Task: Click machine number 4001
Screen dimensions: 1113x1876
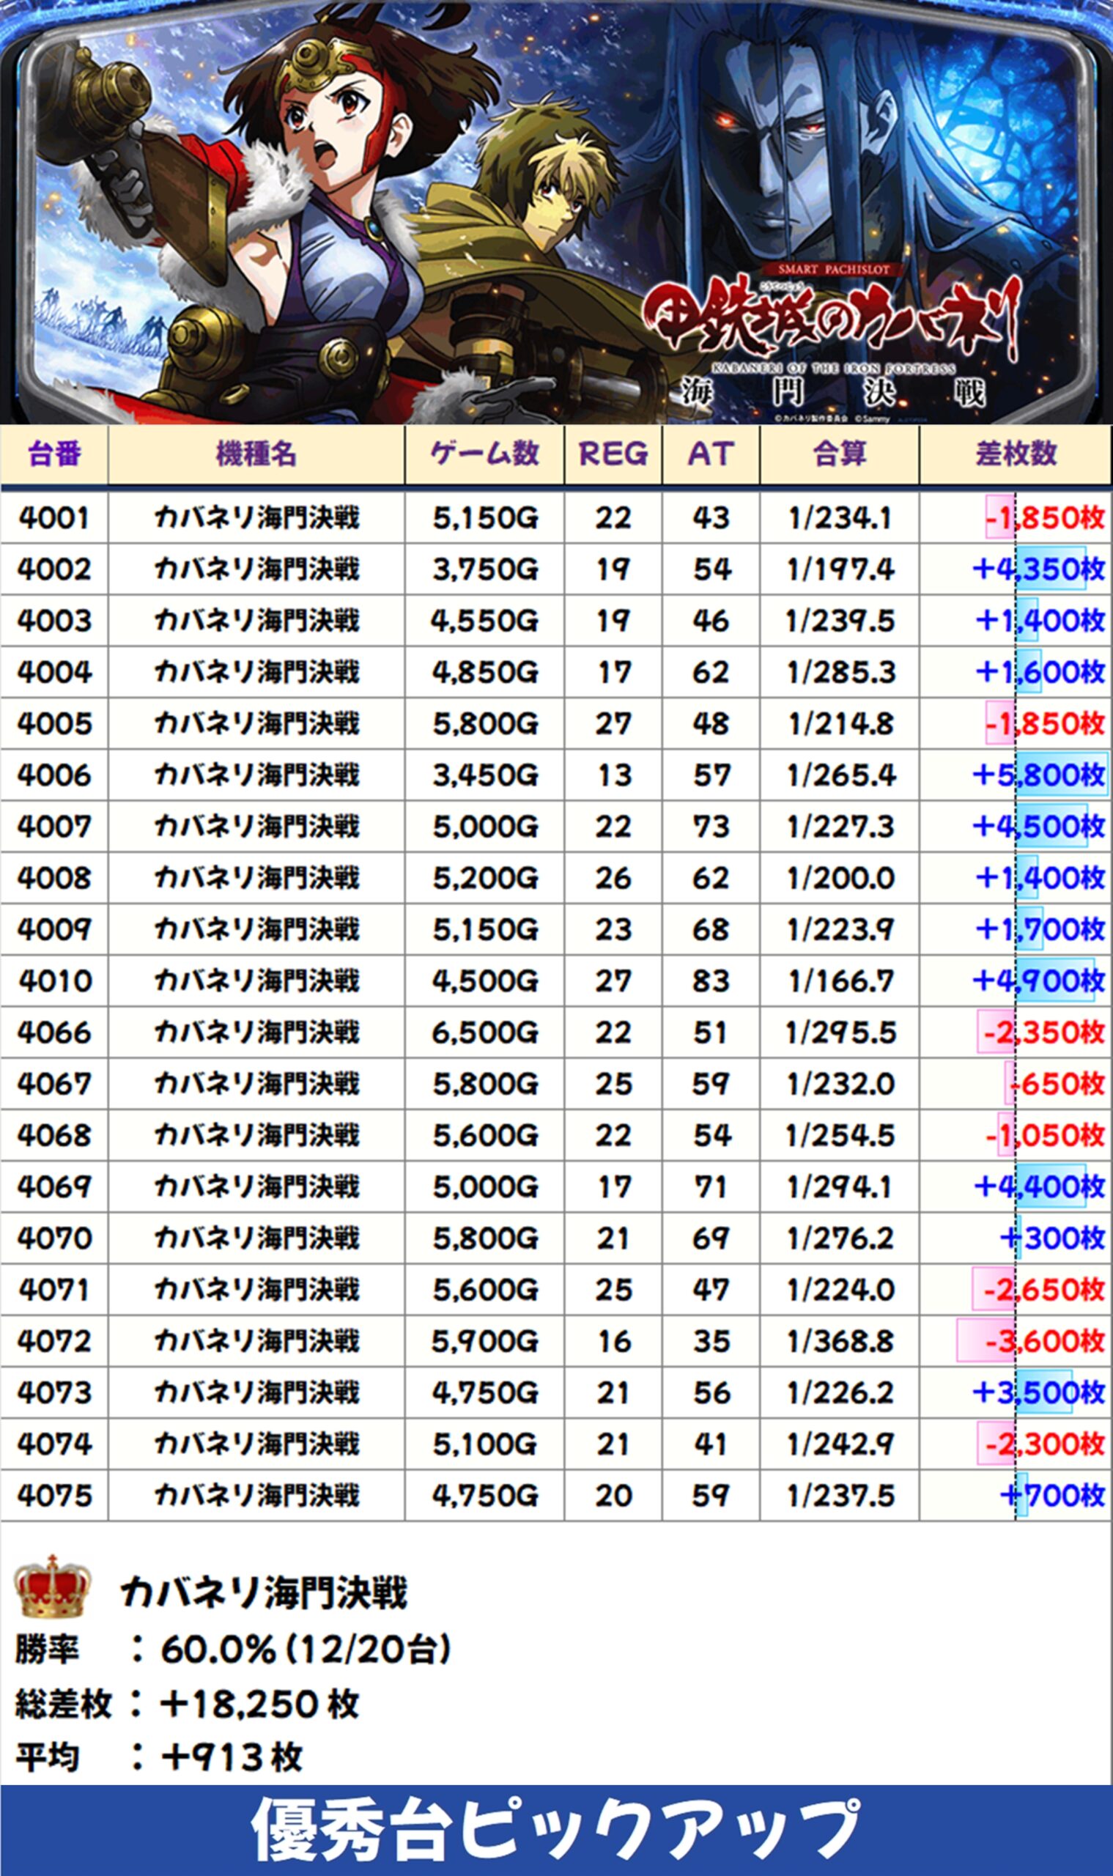Action: (54, 517)
